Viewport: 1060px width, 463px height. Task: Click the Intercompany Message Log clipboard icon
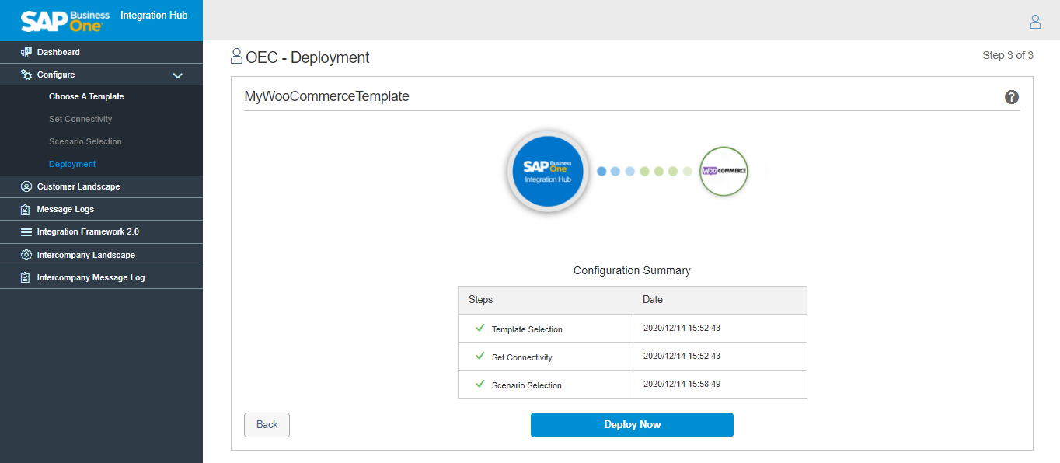tap(26, 277)
